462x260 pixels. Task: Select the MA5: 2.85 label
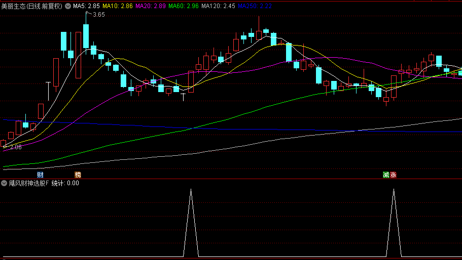click(x=86, y=6)
